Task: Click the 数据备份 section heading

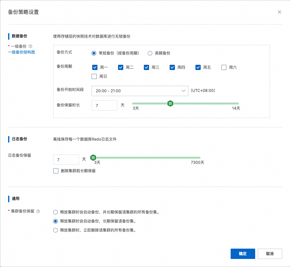Action: 19,36
